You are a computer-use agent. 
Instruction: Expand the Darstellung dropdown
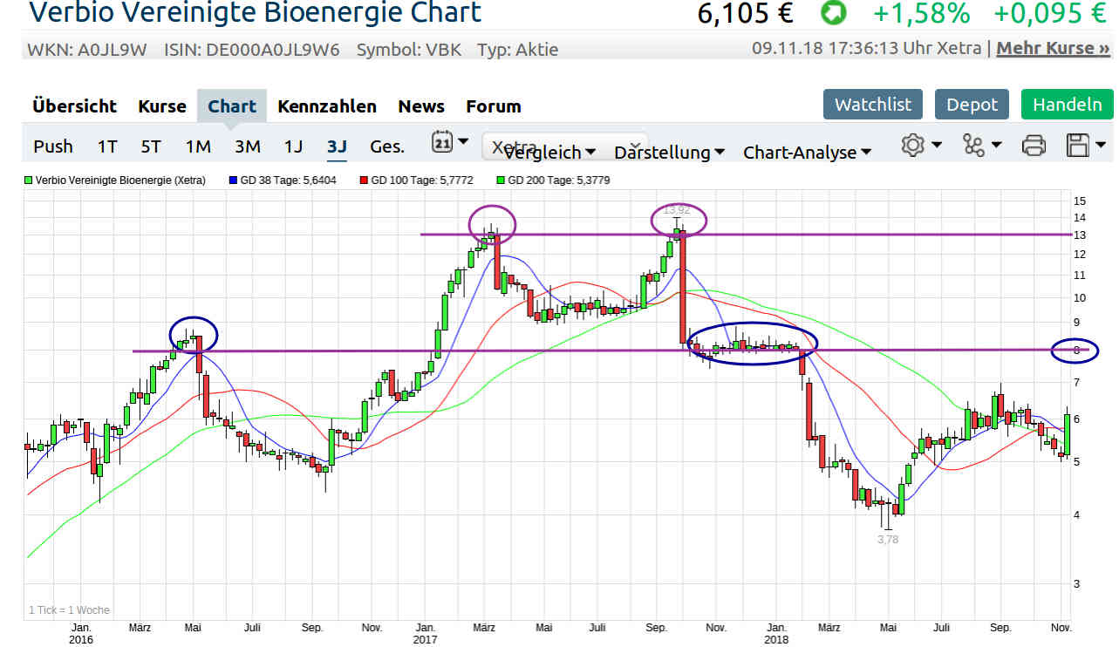pyautogui.click(x=669, y=153)
